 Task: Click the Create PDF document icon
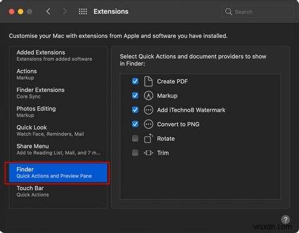[x=148, y=81]
